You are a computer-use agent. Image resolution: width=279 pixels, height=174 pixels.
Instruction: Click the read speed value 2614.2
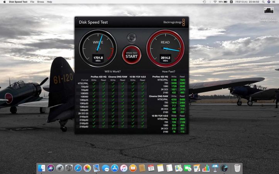coord(166,58)
